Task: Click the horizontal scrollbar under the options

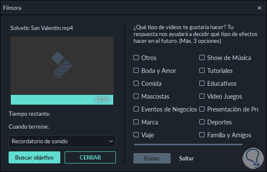Action: click(x=188, y=145)
